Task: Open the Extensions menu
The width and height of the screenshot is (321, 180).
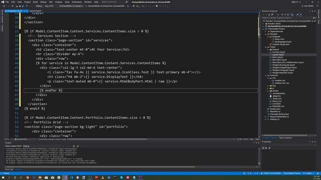Action: (77, 2)
